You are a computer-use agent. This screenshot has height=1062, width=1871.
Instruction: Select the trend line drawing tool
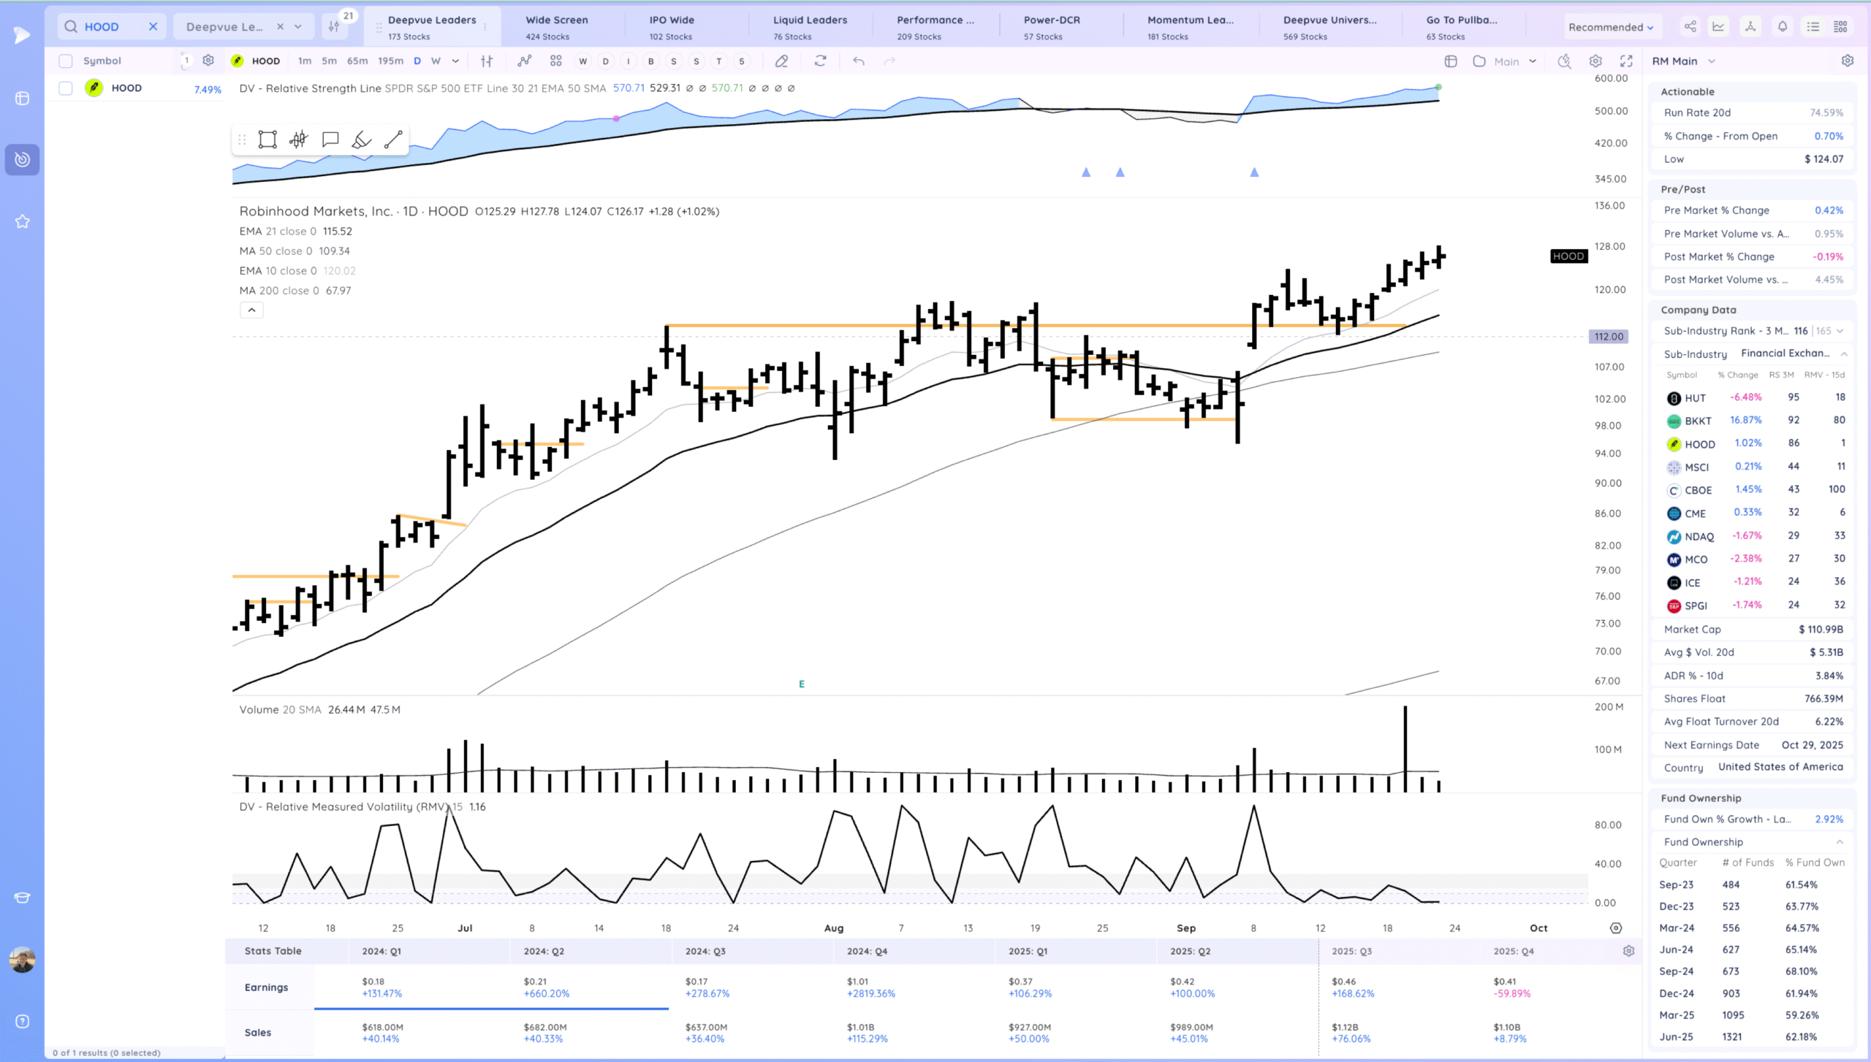(x=393, y=140)
